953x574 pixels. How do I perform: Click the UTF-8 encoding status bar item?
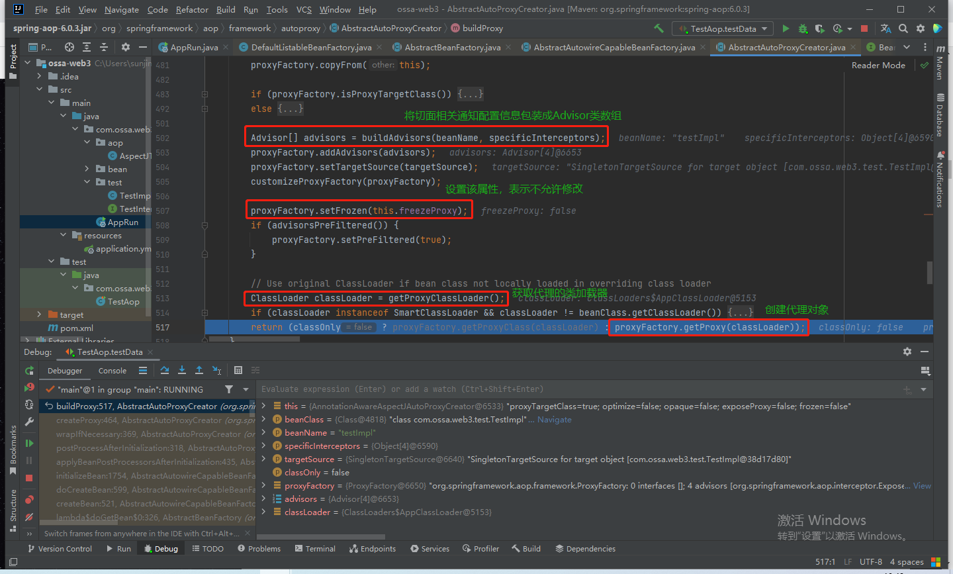pos(870,561)
